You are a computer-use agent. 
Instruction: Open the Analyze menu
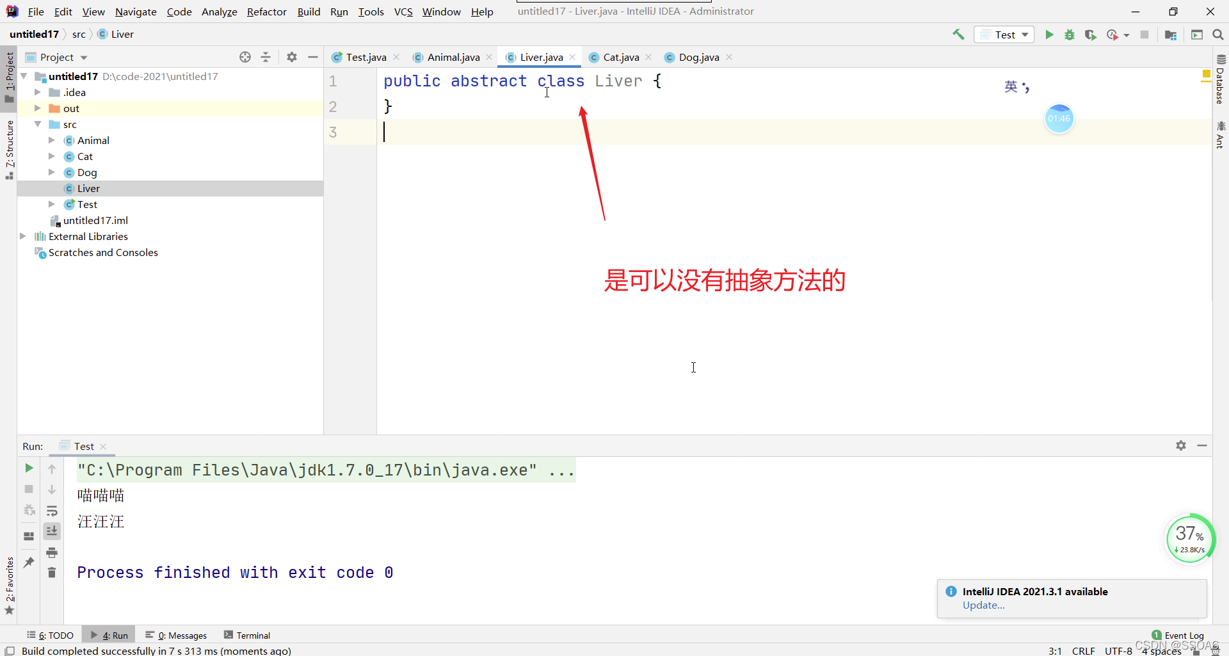220,12
